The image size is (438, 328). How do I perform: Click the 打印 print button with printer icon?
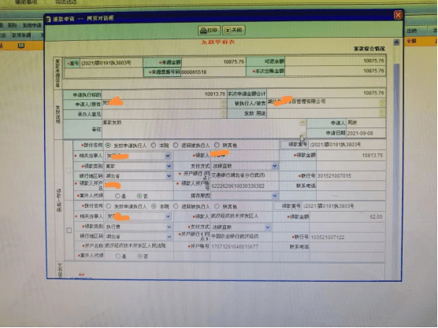pyautogui.click(x=209, y=30)
